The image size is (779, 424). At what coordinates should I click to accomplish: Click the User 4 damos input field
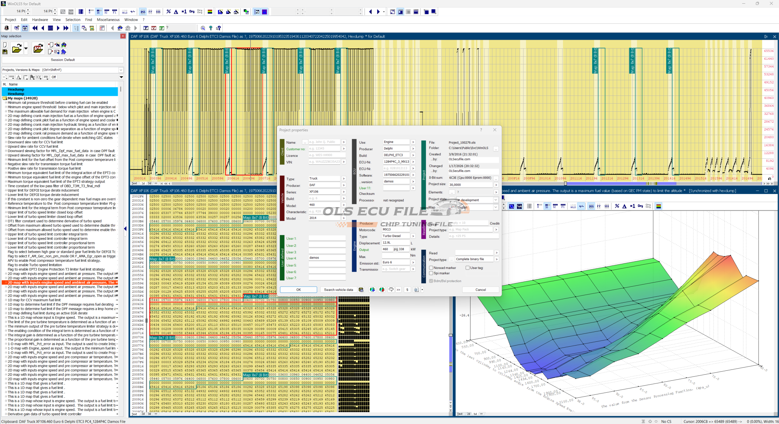point(327,258)
